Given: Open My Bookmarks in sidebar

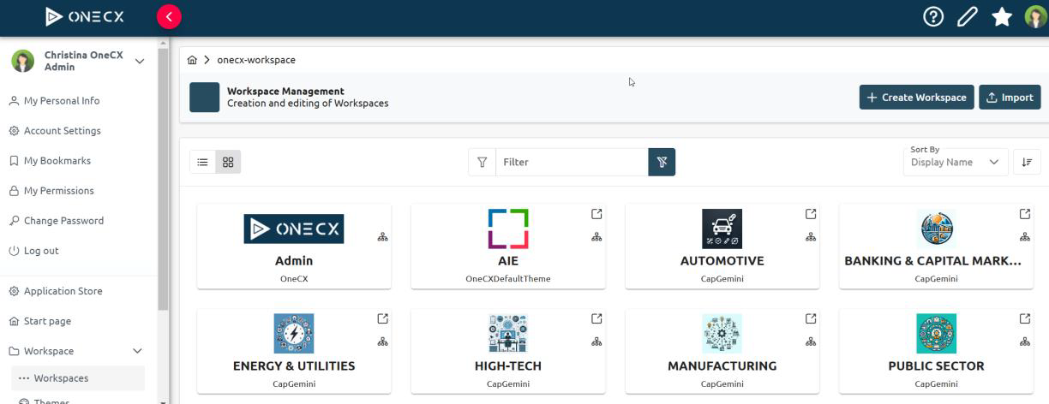Looking at the screenshot, I should [57, 161].
